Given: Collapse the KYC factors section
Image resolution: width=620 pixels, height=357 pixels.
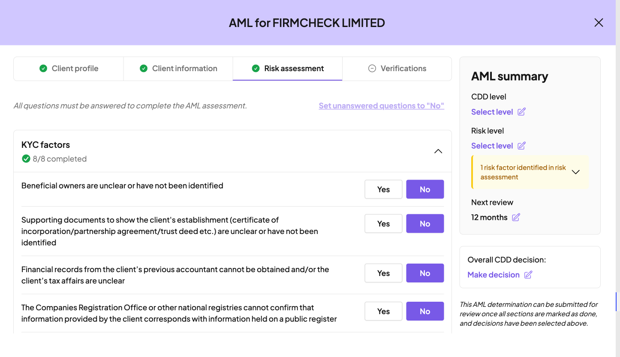Looking at the screenshot, I should (x=438, y=151).
